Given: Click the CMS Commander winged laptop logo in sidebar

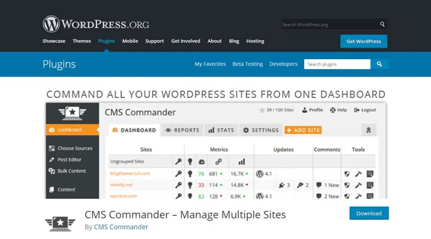Looking at the screenshot, I should point(72,114).
